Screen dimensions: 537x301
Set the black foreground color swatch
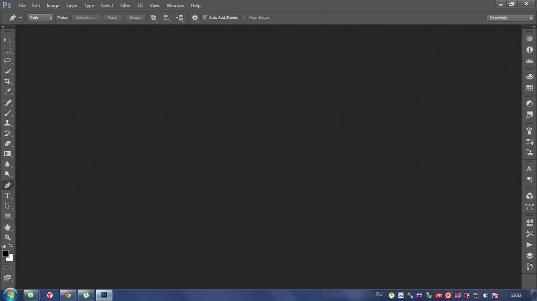[5, 253]
